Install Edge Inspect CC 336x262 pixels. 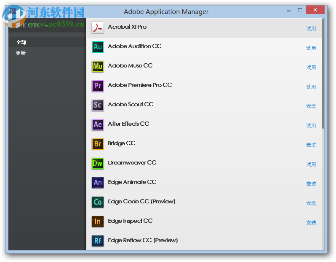coord(311,223)
